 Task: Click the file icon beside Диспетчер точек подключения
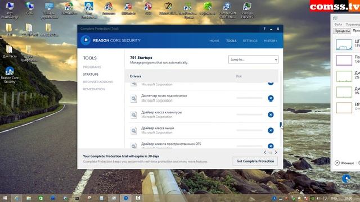134,99
